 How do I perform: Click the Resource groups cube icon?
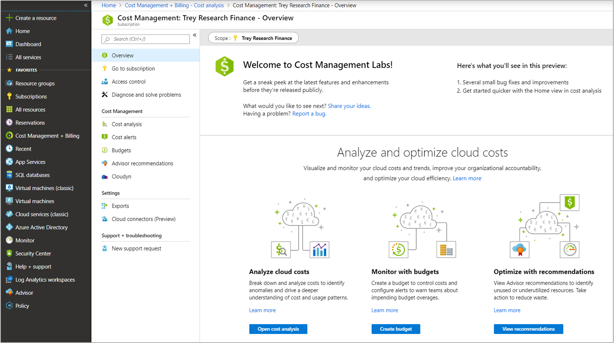9,83
